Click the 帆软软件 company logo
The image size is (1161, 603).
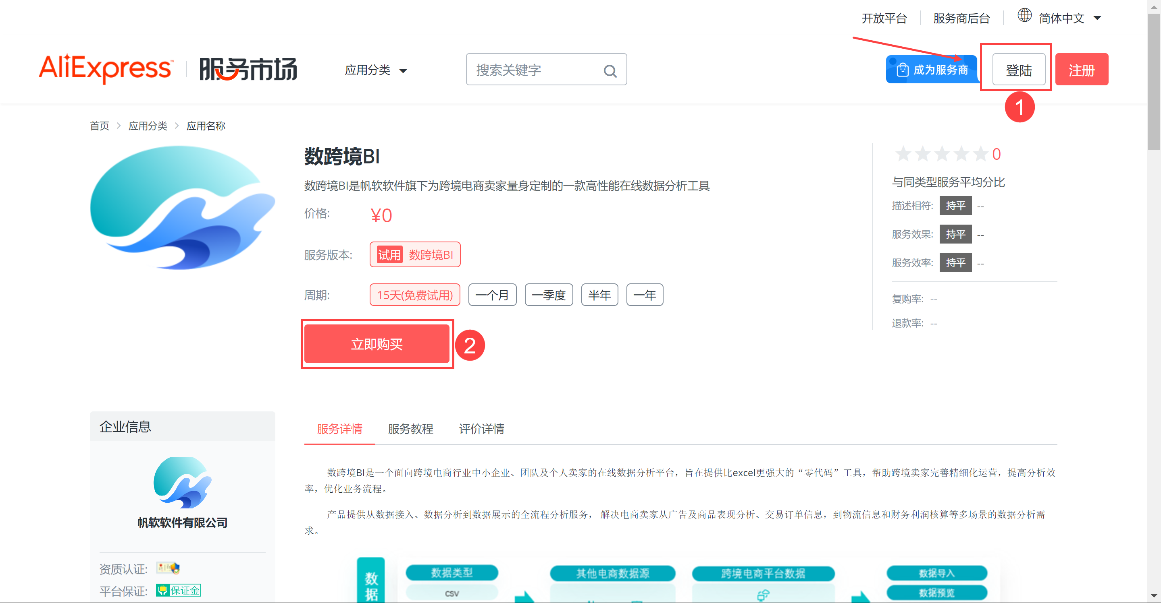pyautogui.click(x=183, y=482)
